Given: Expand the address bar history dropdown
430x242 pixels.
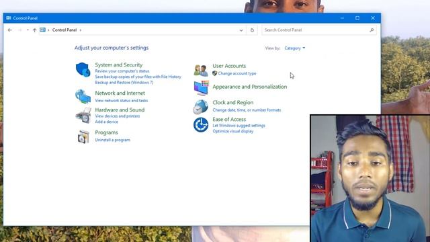Looking at the screenshot, I should click(x=241, y=30).
